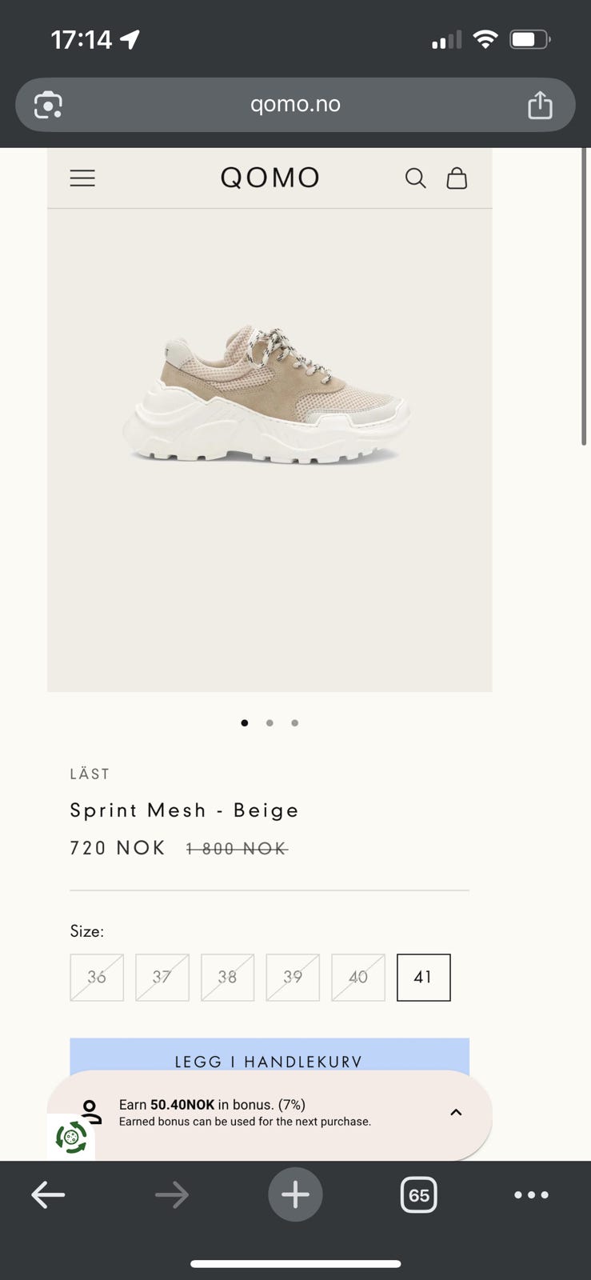This screenshot has height=1280, width=591.
Task: Open the hamburger navigation menu
Action: pyautogui.click(x=82, y=178)
